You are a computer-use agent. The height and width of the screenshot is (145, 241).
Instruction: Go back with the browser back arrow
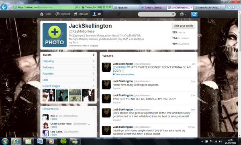click(4, 7)
